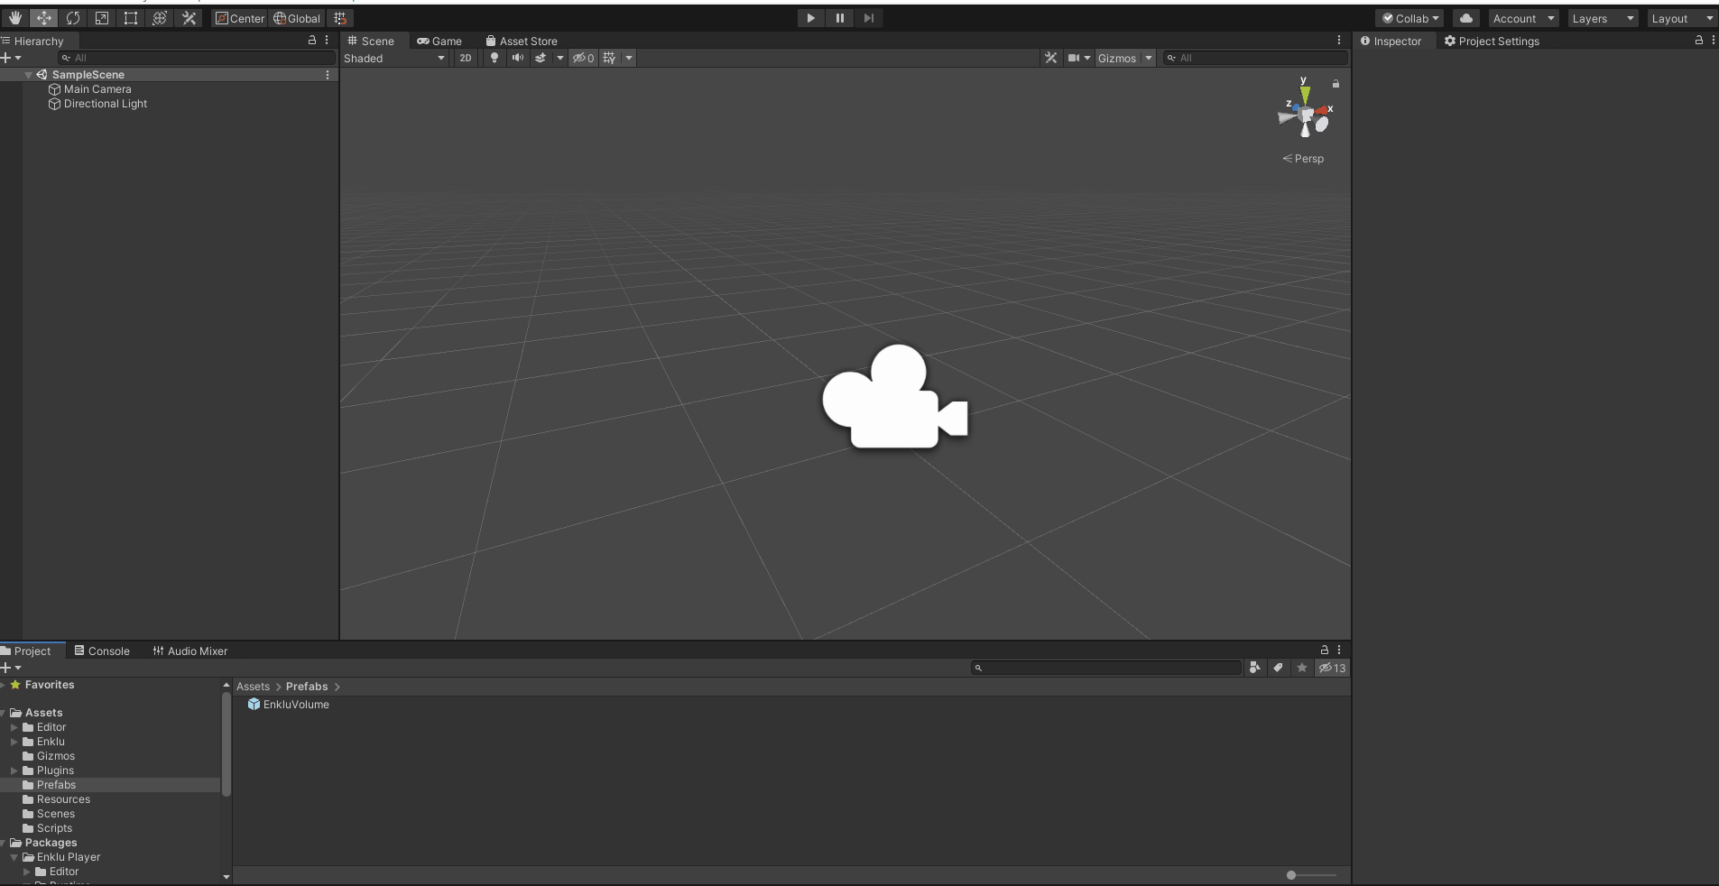Lock the scene orientation gizmo
1719x886 pixels.
[1335, 84]
